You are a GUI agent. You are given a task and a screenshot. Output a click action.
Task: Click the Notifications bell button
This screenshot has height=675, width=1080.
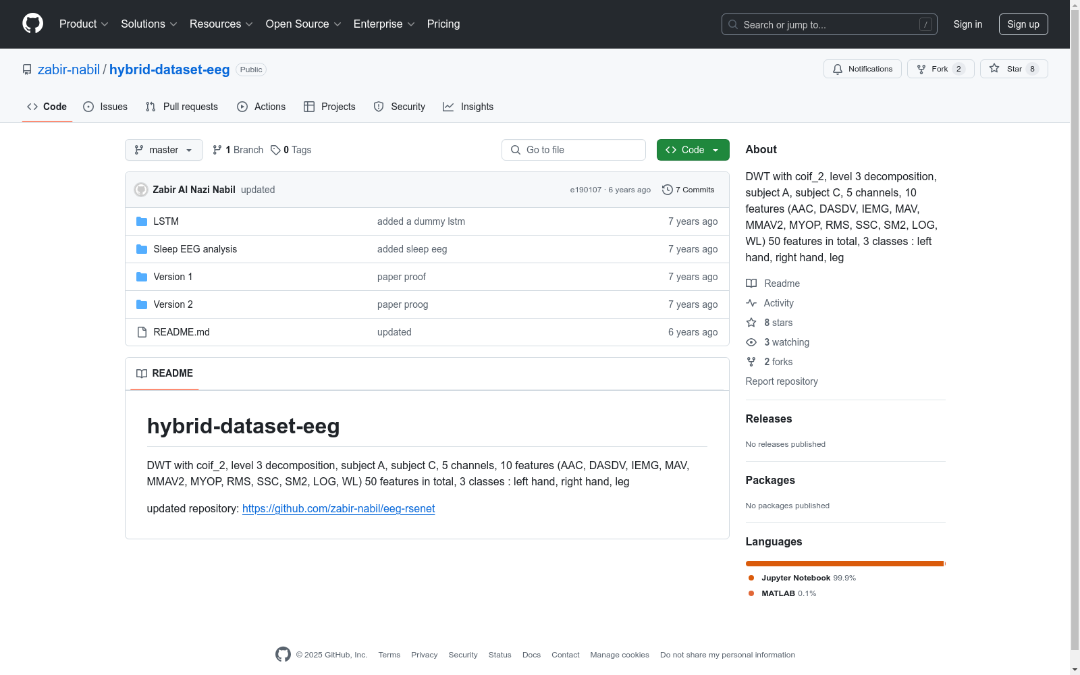pos(862,69)
